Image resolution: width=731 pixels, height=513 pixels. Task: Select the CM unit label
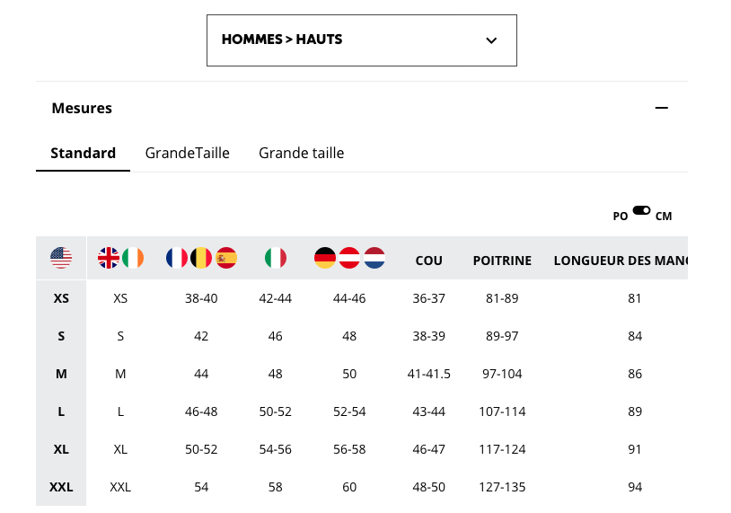[x=664, y=217]
